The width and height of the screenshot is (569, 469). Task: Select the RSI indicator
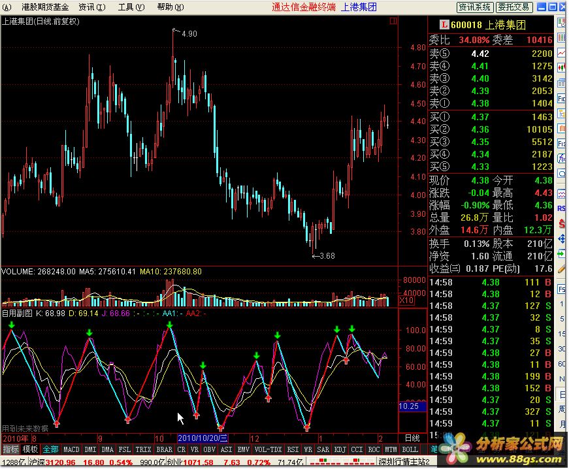(x=293, y=449)
